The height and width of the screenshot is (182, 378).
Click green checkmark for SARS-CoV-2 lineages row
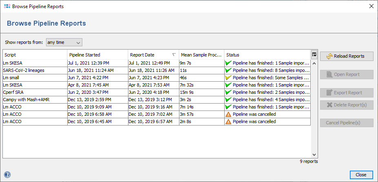pyautogui.click(x=228, y=70)
